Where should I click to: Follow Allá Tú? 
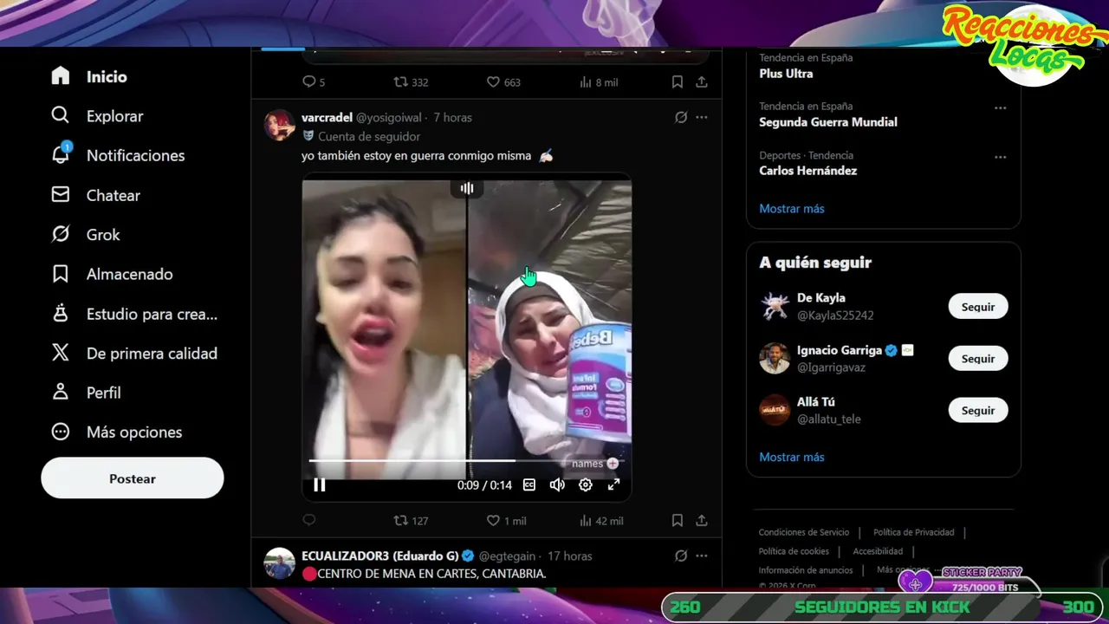978,411
